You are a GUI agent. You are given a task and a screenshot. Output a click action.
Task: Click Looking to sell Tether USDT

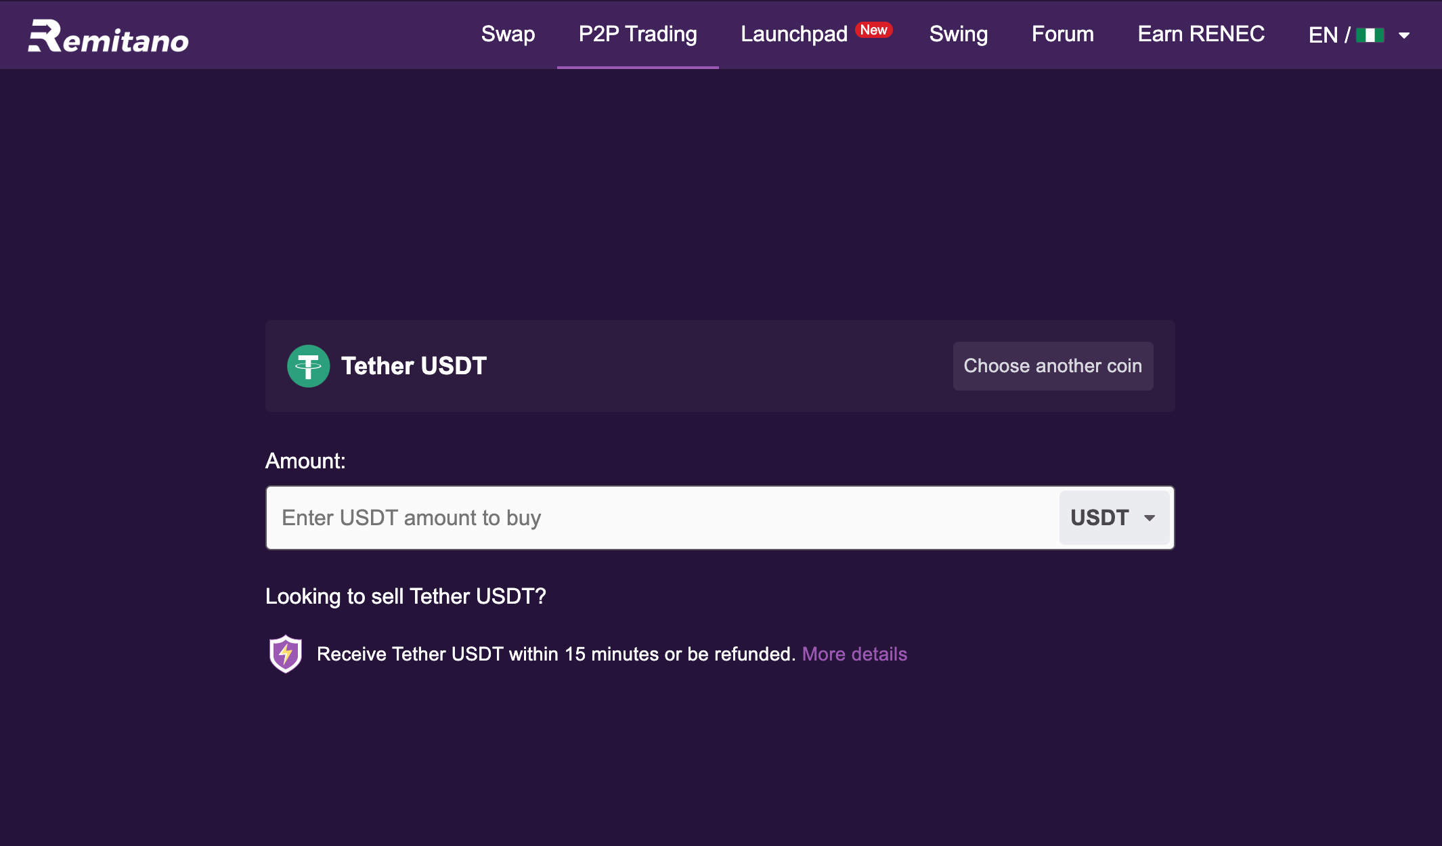coord(406,596)
